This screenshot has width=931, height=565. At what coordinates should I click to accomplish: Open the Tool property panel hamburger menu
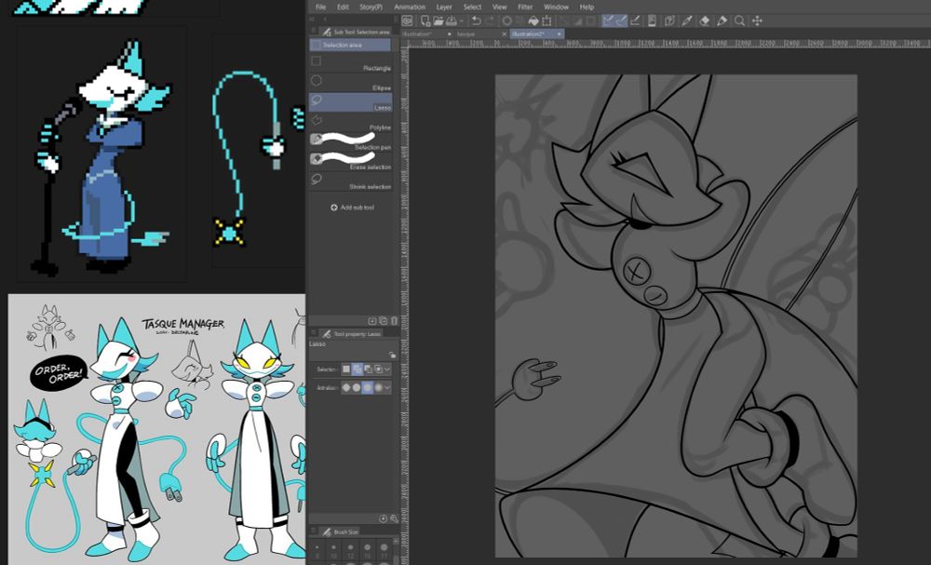point(314,333)
